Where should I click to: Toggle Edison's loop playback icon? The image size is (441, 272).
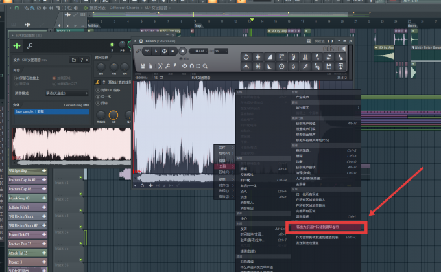click(147, 51)
